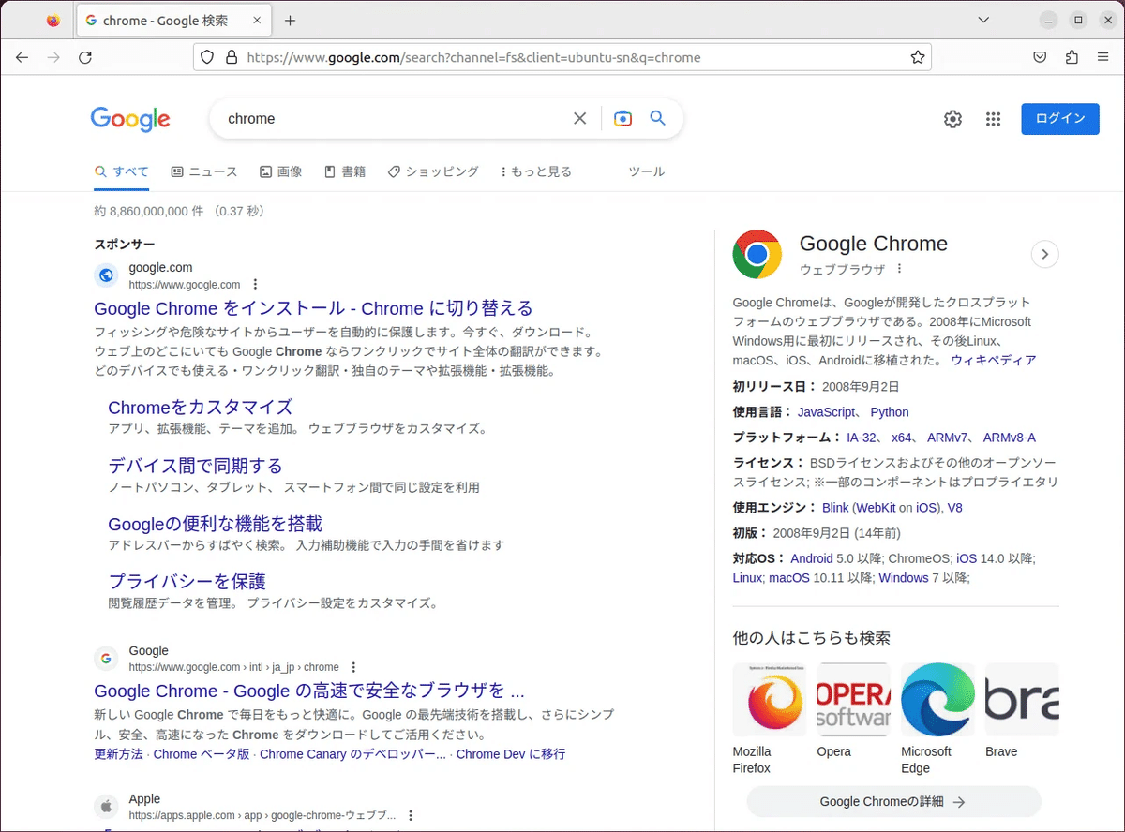Click the padlock site security icon
This screenshot has width=1125, height=832.
232,57
